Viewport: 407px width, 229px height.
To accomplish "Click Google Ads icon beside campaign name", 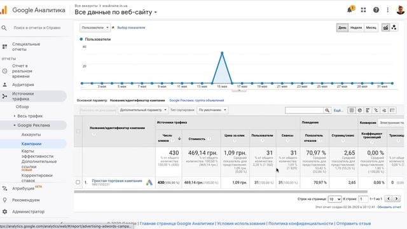I will click(149, 183).
